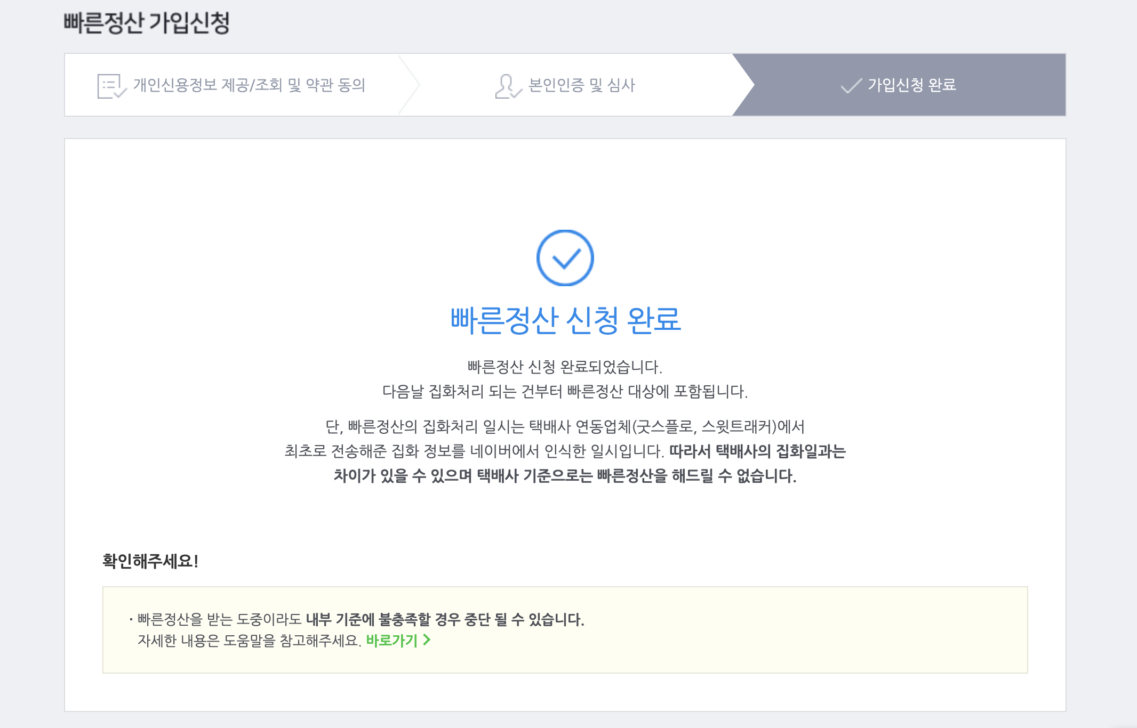
Task: Select the 개인신용정보 제공/조회 및 약관 동의 step
Action: coord(249,85)
